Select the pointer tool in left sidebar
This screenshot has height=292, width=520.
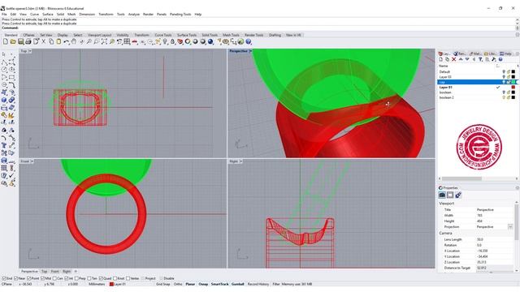(x=4, y=54)
